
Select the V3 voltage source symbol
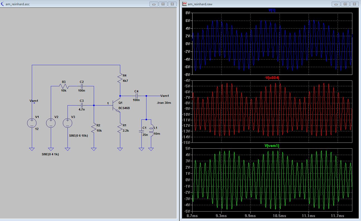pos(67,123)
